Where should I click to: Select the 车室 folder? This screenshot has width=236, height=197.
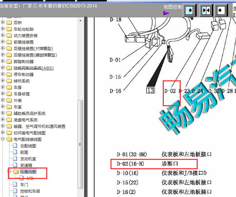click(18, 107)
